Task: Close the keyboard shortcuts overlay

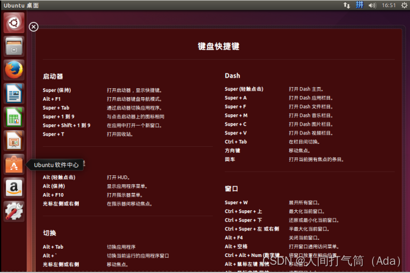Action: [33, 27]
